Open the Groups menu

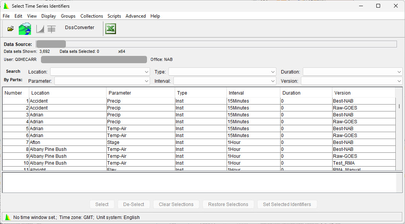[68, 16]
